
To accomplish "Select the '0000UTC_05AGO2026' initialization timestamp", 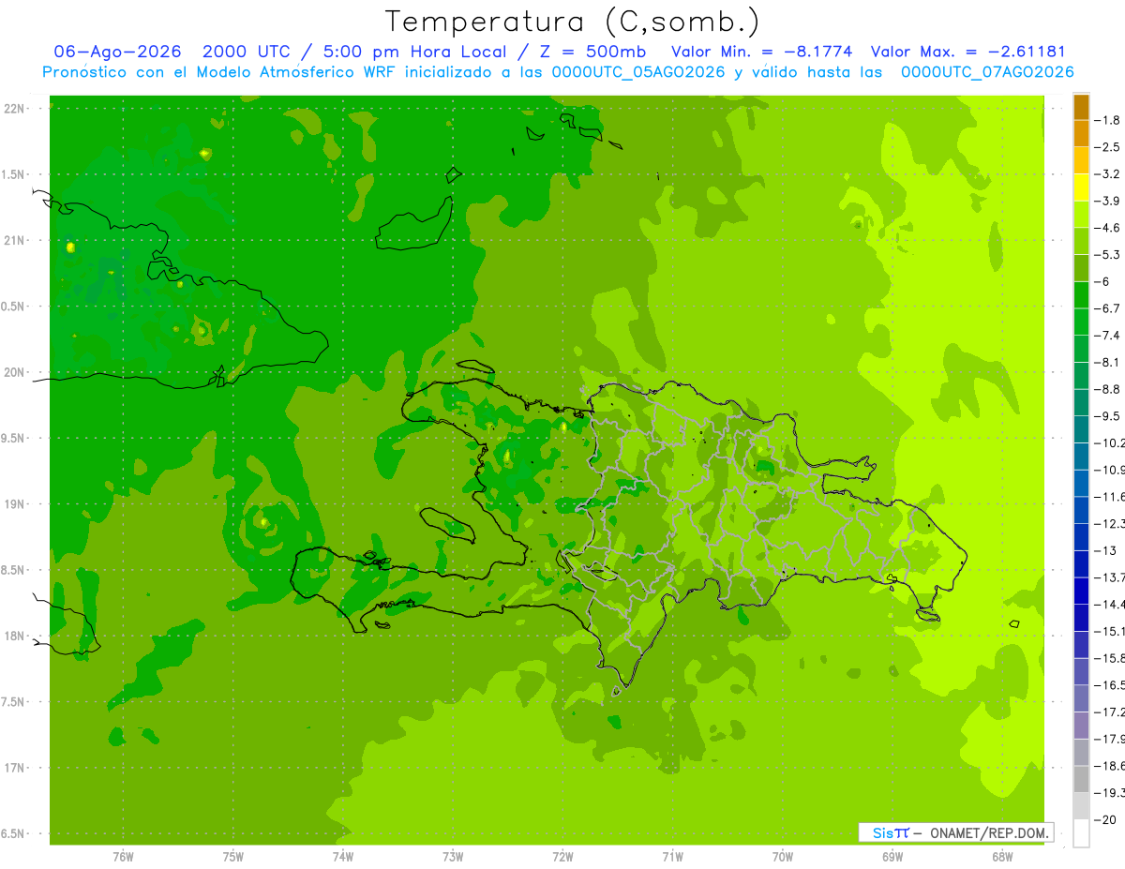I will (639, 72).
